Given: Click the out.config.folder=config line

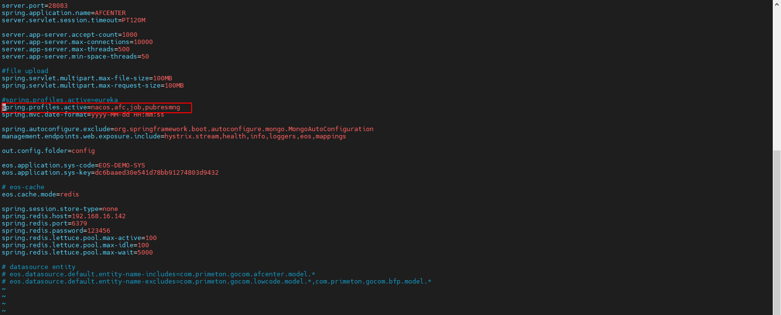Looking at the screenshot, I should 48,151.
